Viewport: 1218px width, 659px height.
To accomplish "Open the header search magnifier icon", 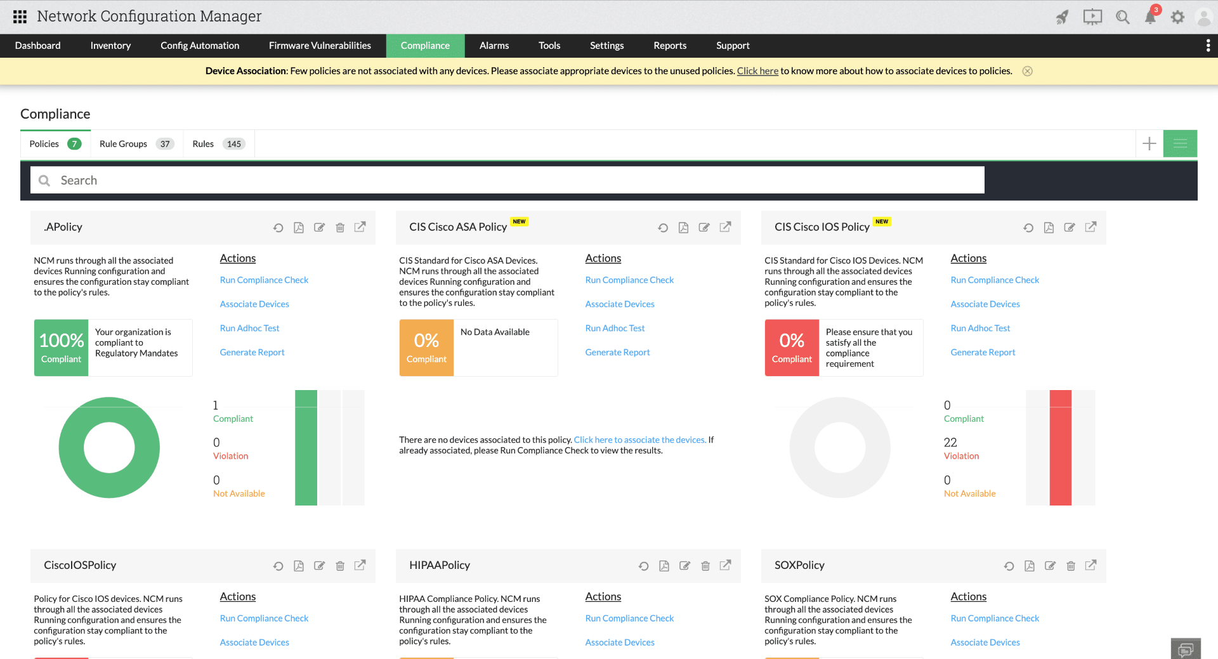I will click(x=1123, y=17).
